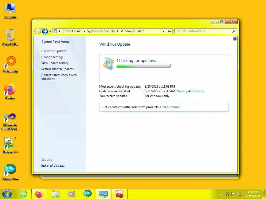This screenshot has height=199, width=266.
Task: Click the Windows Update breadcrumb
Action: pyautogui.click(x=132, y=31)
